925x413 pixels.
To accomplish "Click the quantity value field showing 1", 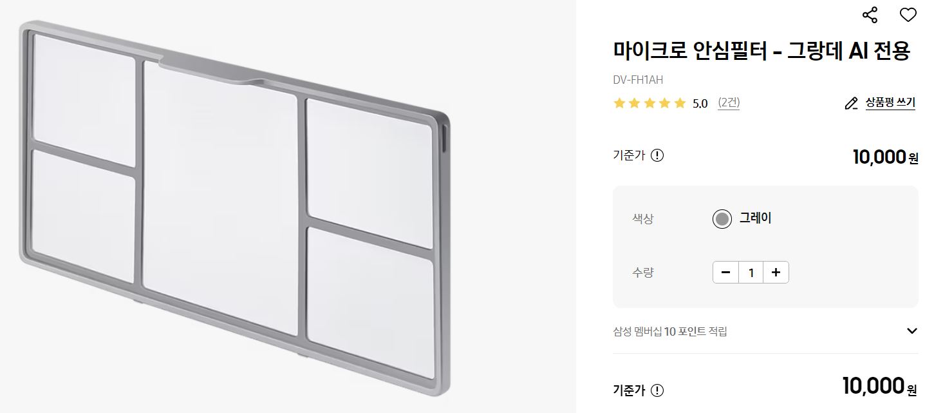I will [750, 272].
